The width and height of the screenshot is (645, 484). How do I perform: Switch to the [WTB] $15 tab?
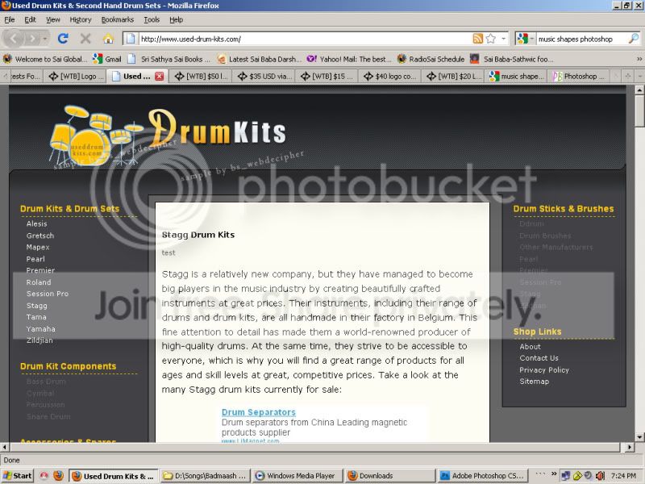[327, 76]
